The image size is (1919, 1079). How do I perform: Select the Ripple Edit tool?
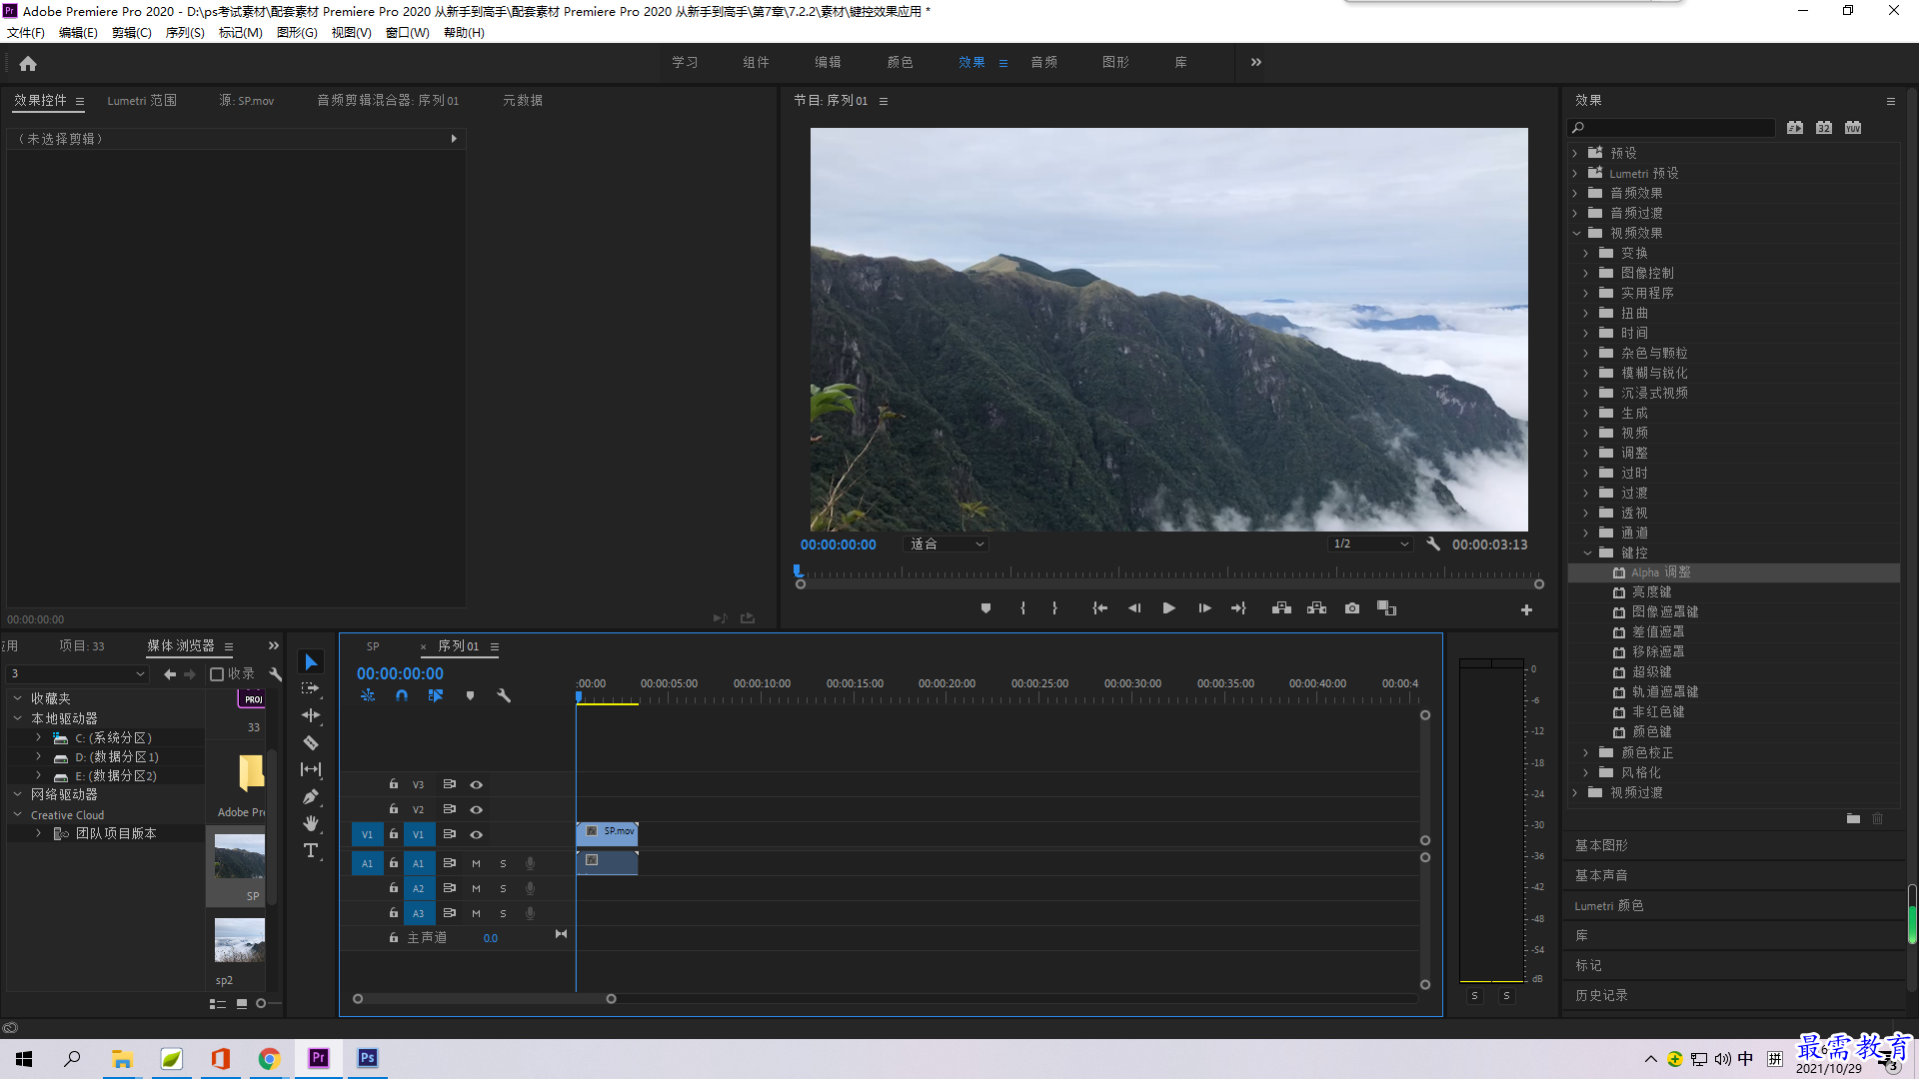click(311, 715)
